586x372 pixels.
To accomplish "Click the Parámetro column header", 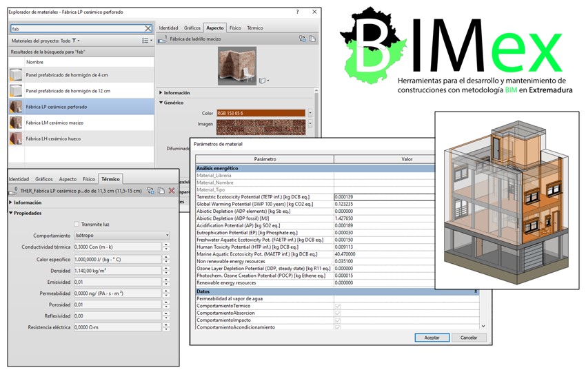I will [265, 159].
